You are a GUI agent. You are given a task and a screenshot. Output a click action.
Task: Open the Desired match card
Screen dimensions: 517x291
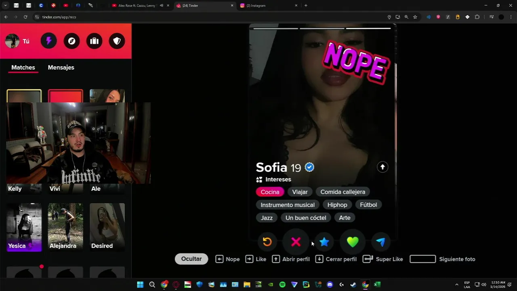tap(107, 227)
